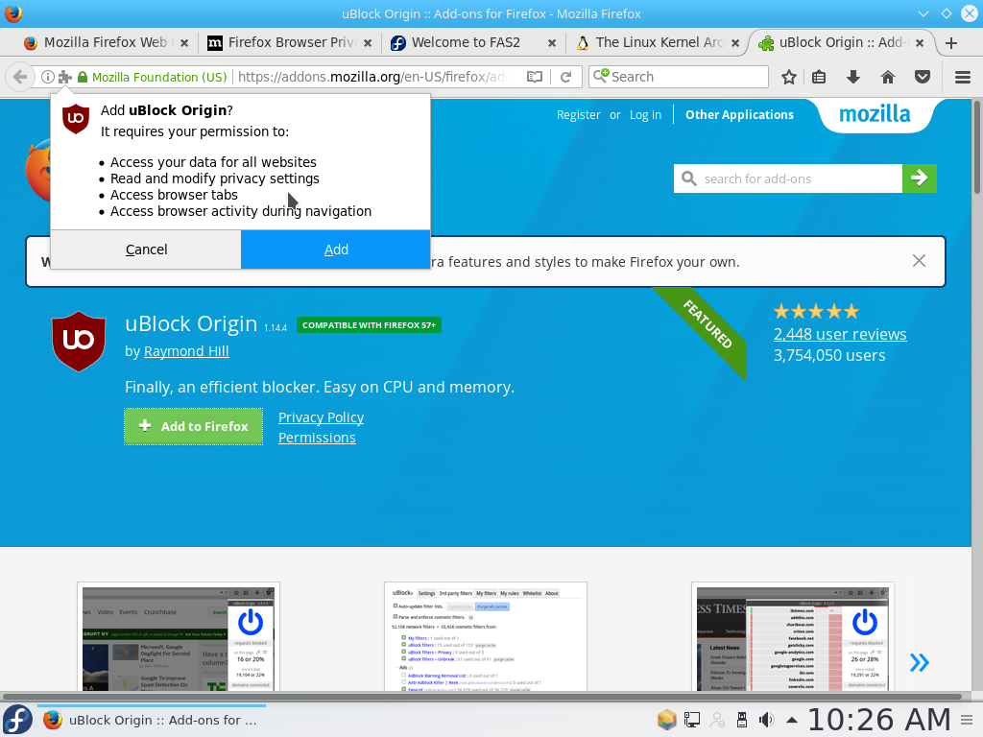Switch to Mozilla Firefox Web tab

point(106,42)
